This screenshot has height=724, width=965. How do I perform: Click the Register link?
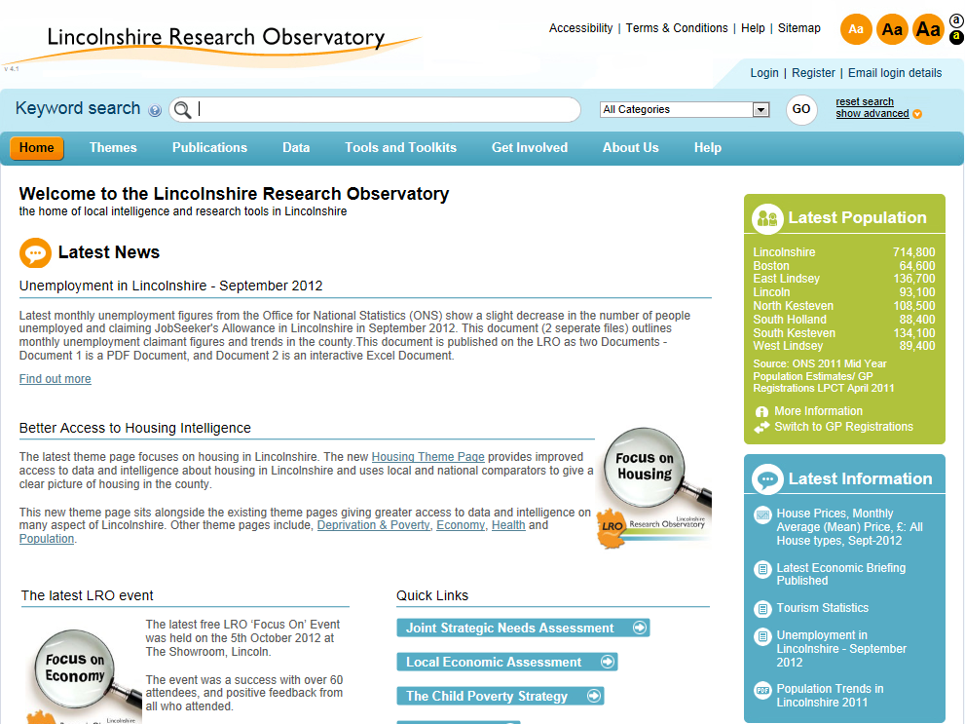[813, 73]
